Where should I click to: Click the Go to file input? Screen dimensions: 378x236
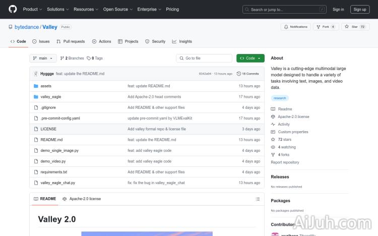point(204,58)
